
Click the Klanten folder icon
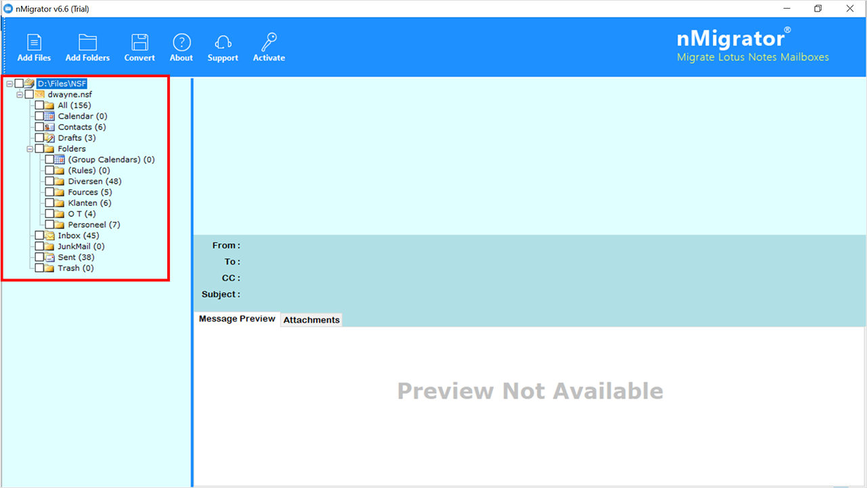pos(60,203)
